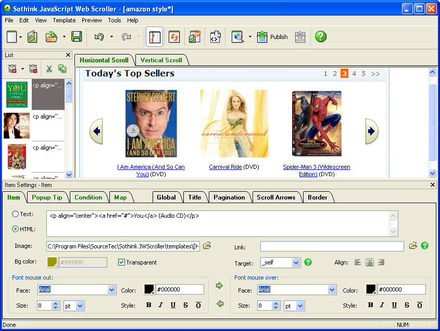Click Add item icon in List panel
The image size is (440, 331).
pos(12,69)
